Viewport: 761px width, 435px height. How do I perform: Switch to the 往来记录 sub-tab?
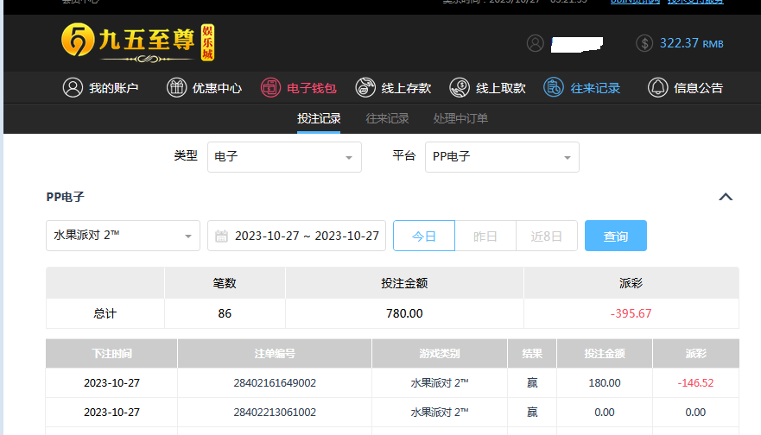click(x=387, y=118)
